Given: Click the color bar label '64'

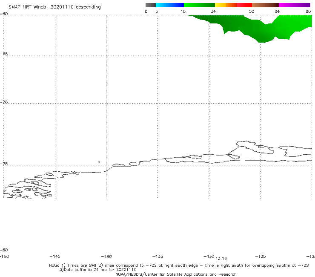Looking at the screenshot, I should coord(277,11).
